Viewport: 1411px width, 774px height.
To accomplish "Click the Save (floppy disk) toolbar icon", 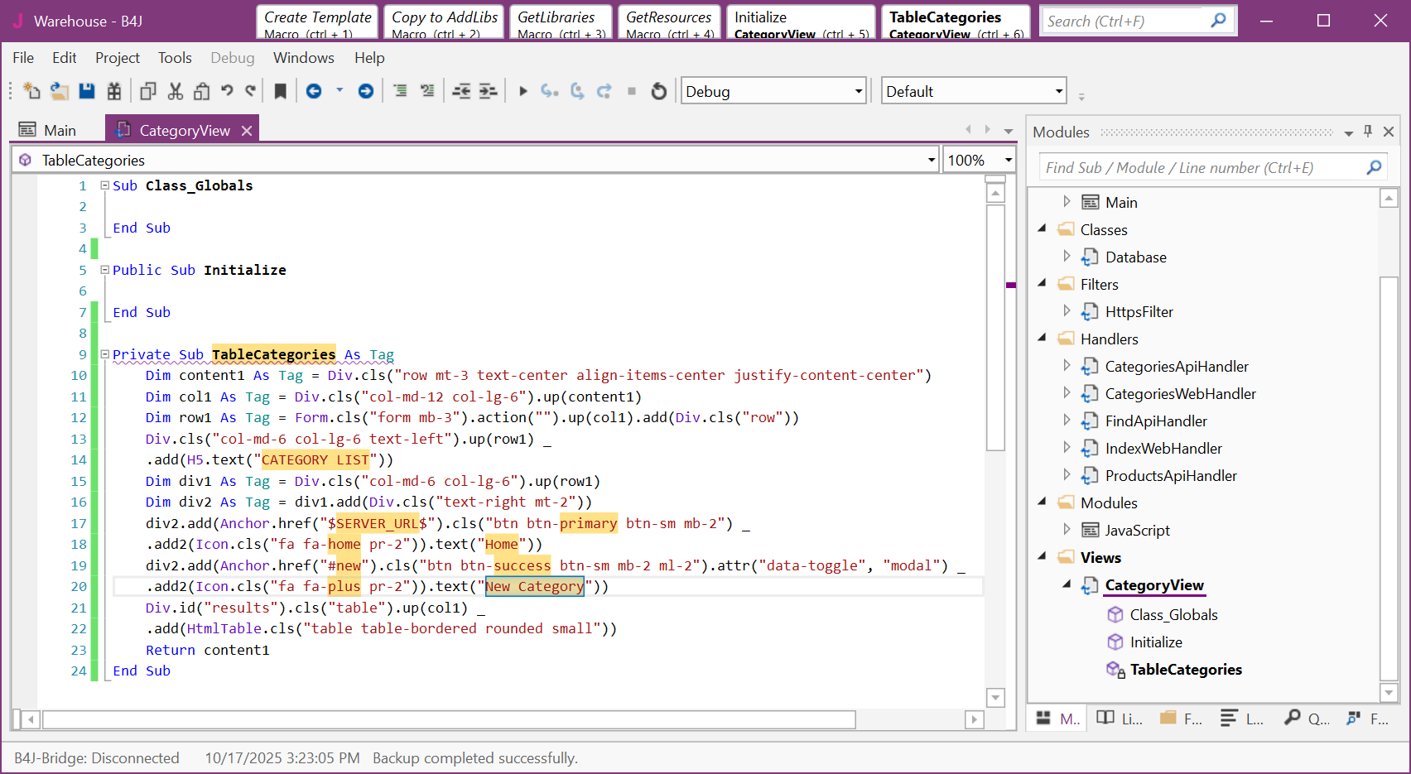I will (x=87, y=91).
